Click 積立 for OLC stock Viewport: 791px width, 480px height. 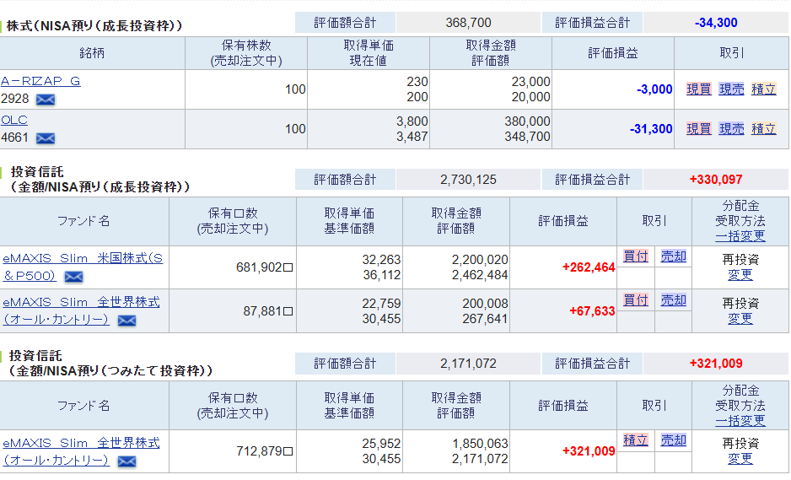click(764, 129)
